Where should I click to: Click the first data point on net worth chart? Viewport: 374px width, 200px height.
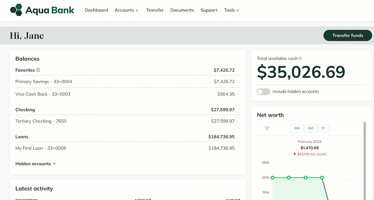pos(273,177)
